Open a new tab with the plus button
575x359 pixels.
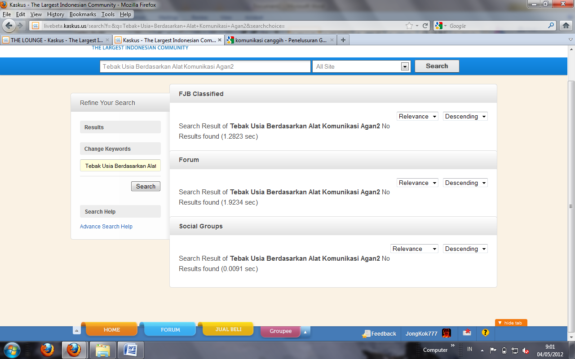coord(343,40)
